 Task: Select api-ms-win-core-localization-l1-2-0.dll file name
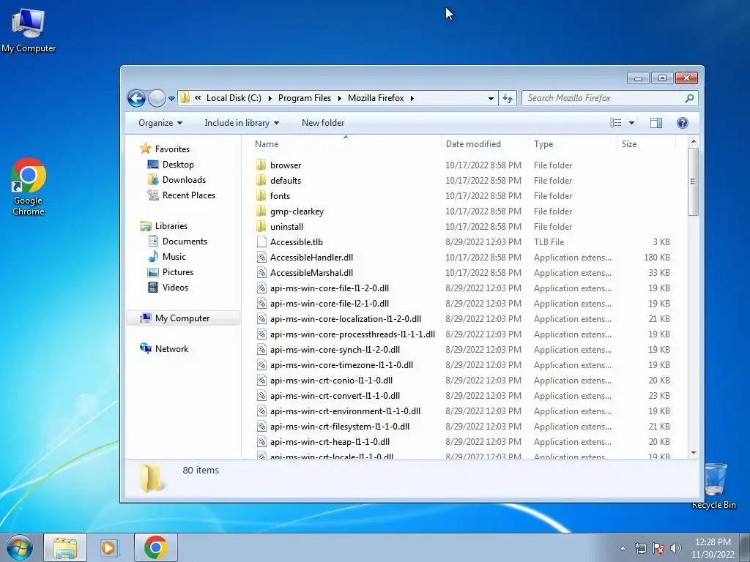tap(346, 319)
